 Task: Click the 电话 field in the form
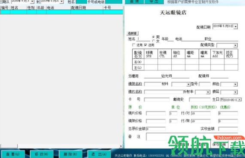pos(193,39)
